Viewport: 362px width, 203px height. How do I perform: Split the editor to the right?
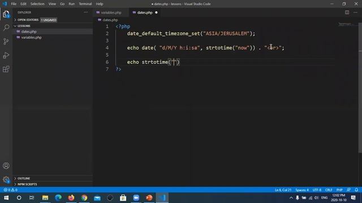(x=347, y=12)
